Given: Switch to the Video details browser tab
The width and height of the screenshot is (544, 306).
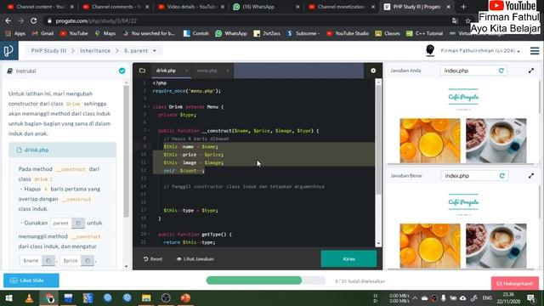Looking at the screenshot, I should [190, 7].
